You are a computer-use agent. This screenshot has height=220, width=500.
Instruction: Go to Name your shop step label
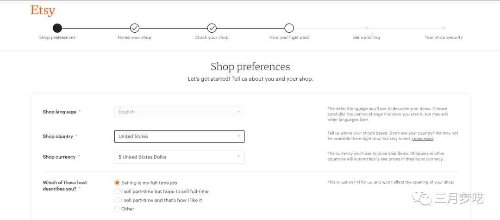click(x=135, y=37)
